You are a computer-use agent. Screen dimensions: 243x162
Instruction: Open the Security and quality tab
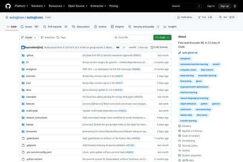[144, 27]
